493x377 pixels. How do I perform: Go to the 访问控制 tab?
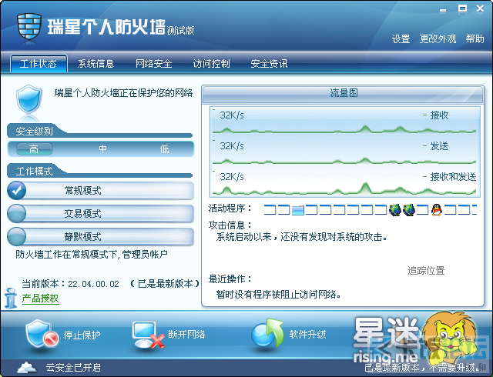(211, 64)
